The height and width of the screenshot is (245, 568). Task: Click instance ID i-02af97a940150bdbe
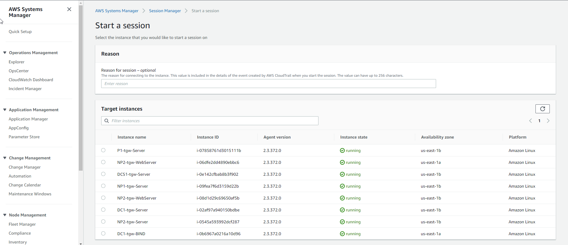coord(218,210)
